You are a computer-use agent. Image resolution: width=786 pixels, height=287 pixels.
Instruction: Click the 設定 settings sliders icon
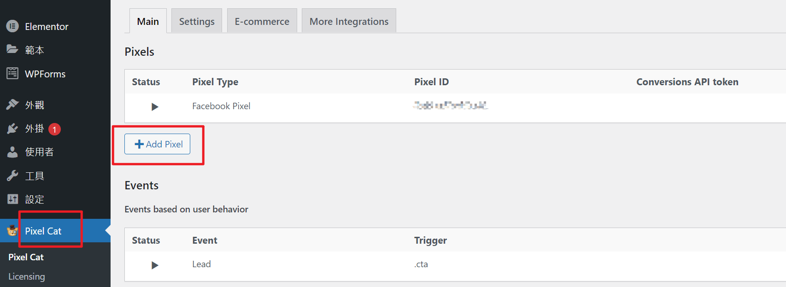pos(12,199)
